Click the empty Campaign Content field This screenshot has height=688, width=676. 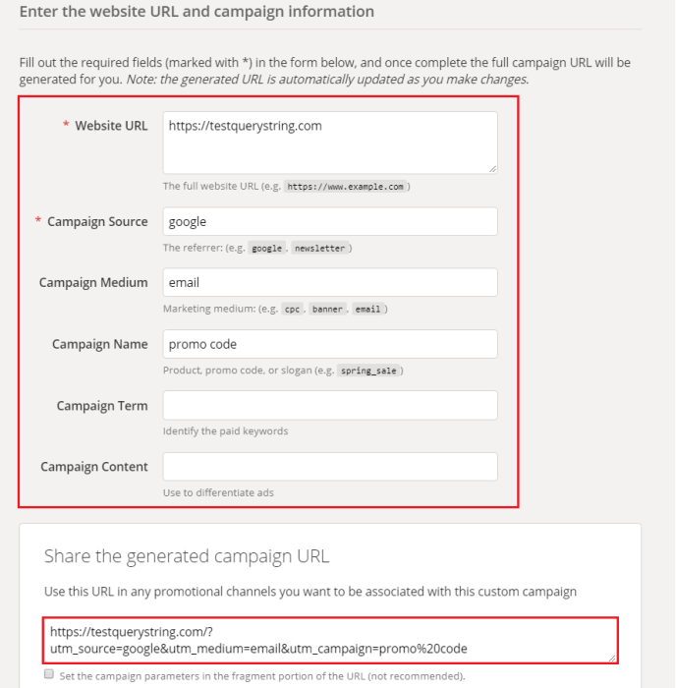329,466
